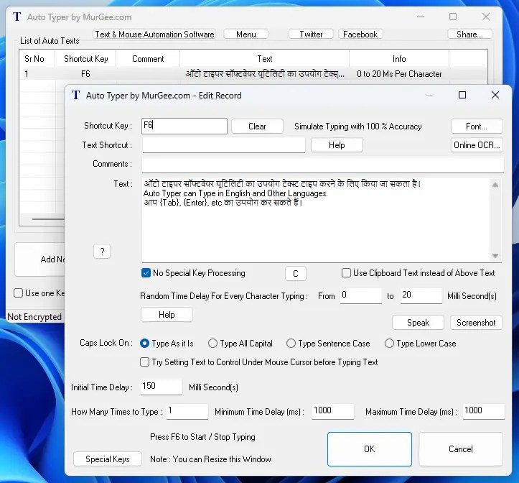Click the Facebook button
The height and width of the screenshot is (483, 519).
click(x=360, y=34)
